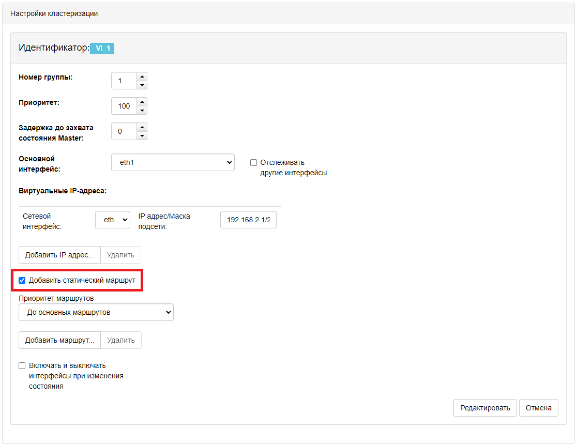Expand the Приоритет маршрутов dropdown
The width and height of the screenshot is (577, 445).
point(96,312)
